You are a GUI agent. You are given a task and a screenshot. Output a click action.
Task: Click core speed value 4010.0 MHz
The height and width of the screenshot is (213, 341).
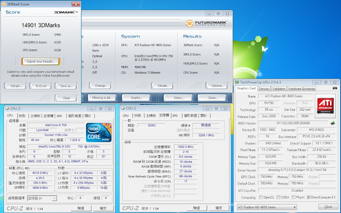[x=40, y=173]
